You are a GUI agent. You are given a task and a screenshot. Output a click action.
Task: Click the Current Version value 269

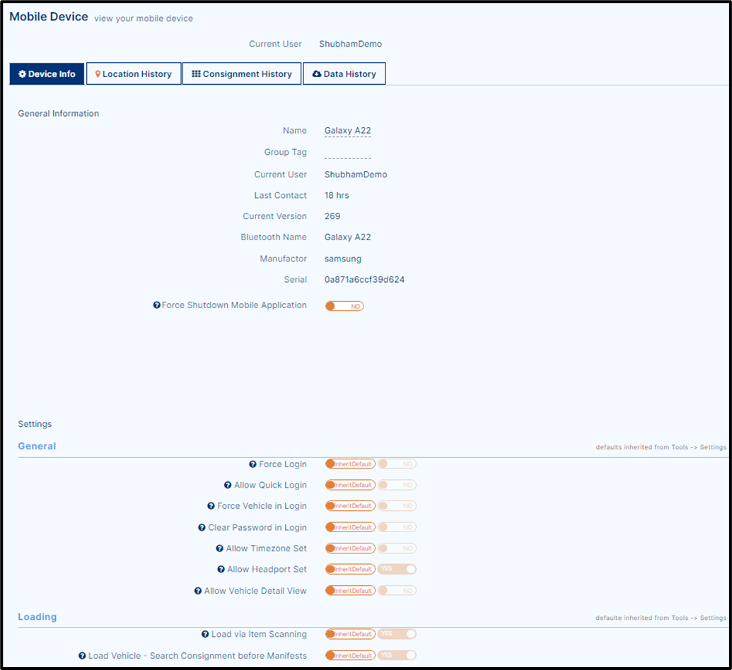[332, 216]
